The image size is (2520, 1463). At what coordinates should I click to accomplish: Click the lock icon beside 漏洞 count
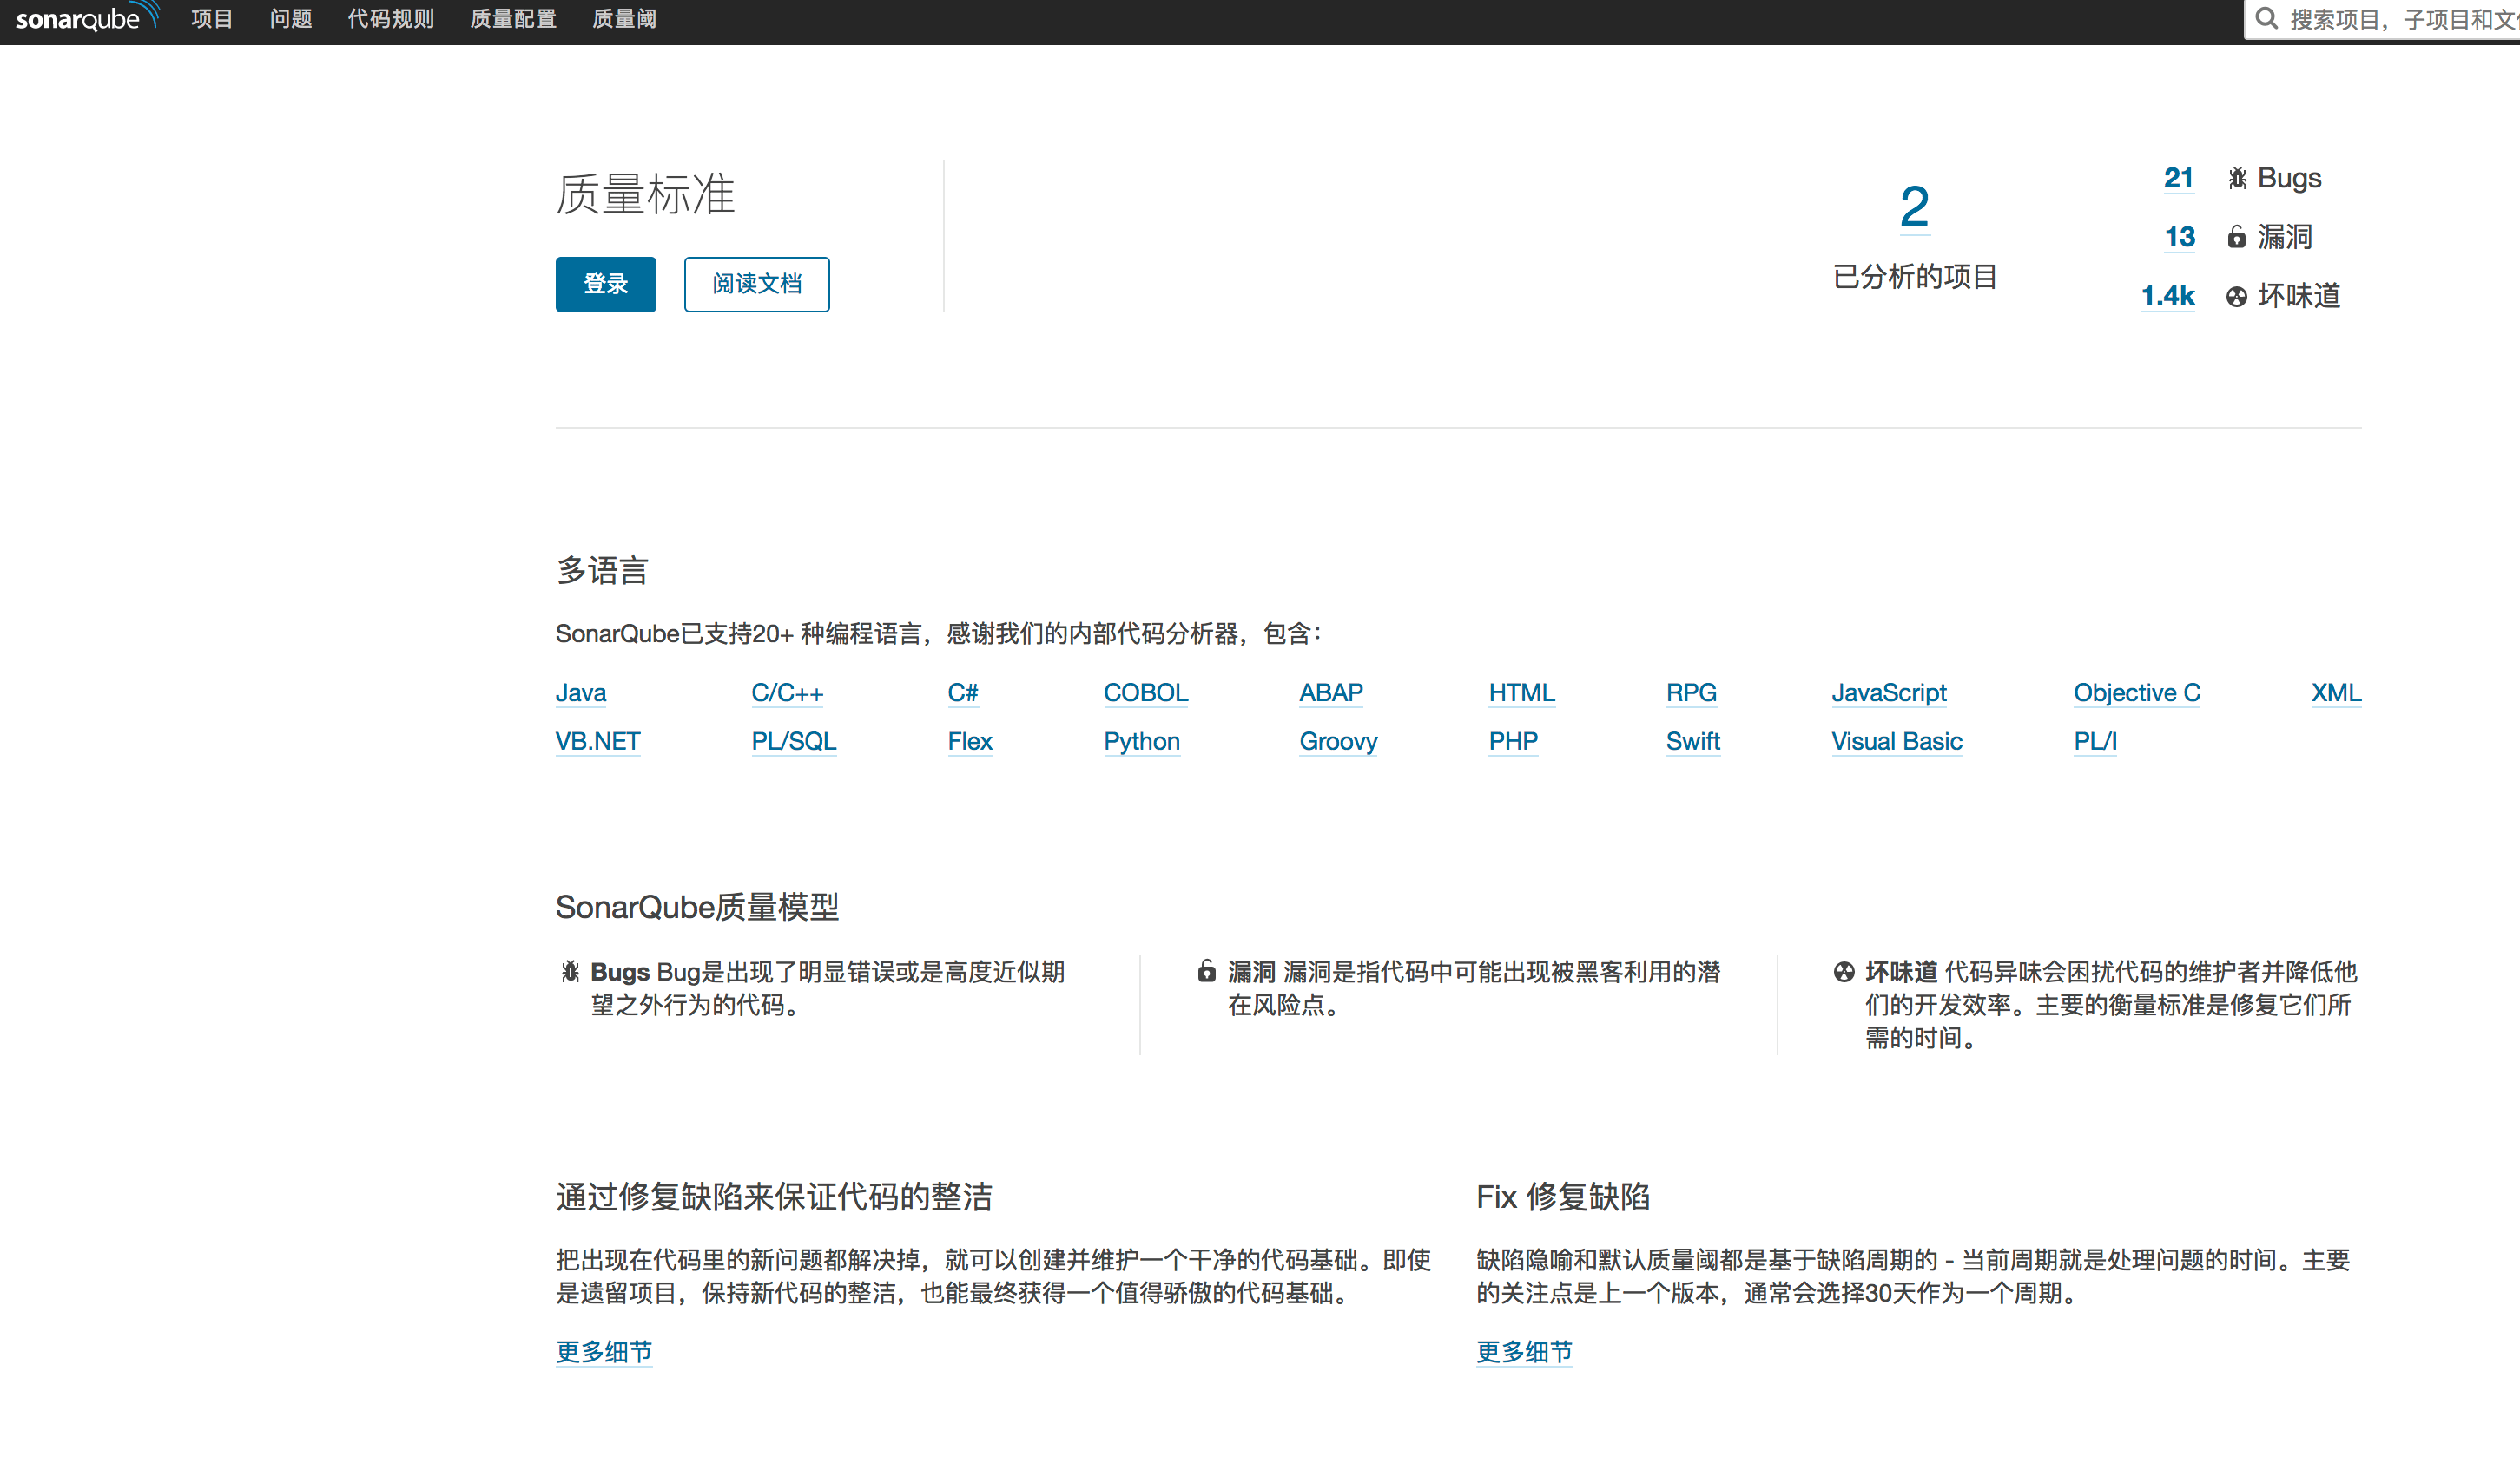point(2236,238)
